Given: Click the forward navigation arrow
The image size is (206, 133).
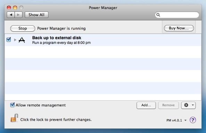Looking at the screenshot, I should tap(18, 15).
